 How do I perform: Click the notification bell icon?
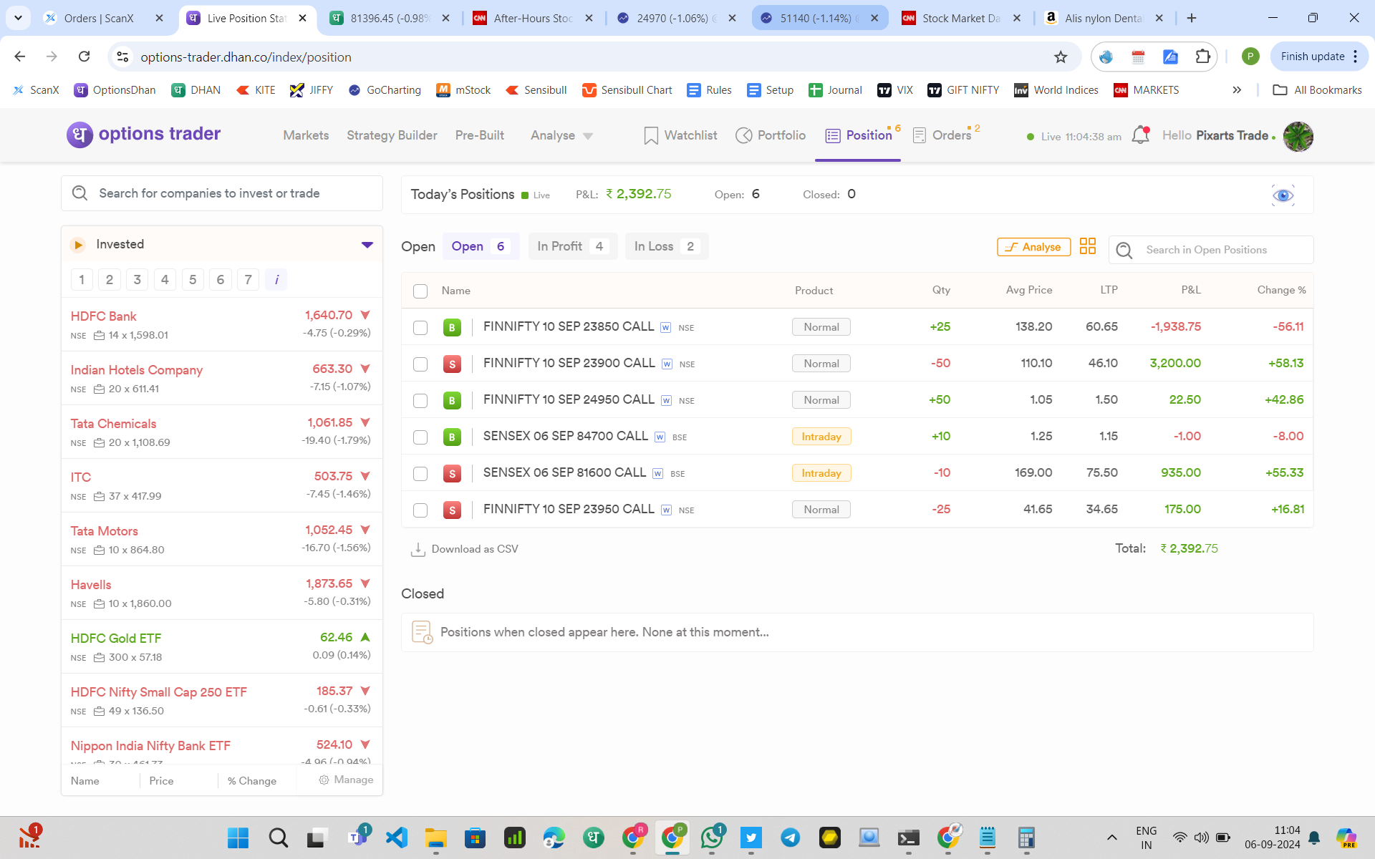(1140, 135)
